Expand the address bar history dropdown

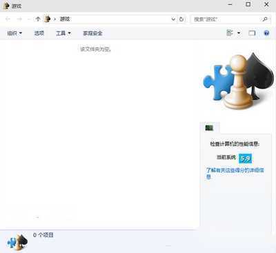[x=173, y=19]
